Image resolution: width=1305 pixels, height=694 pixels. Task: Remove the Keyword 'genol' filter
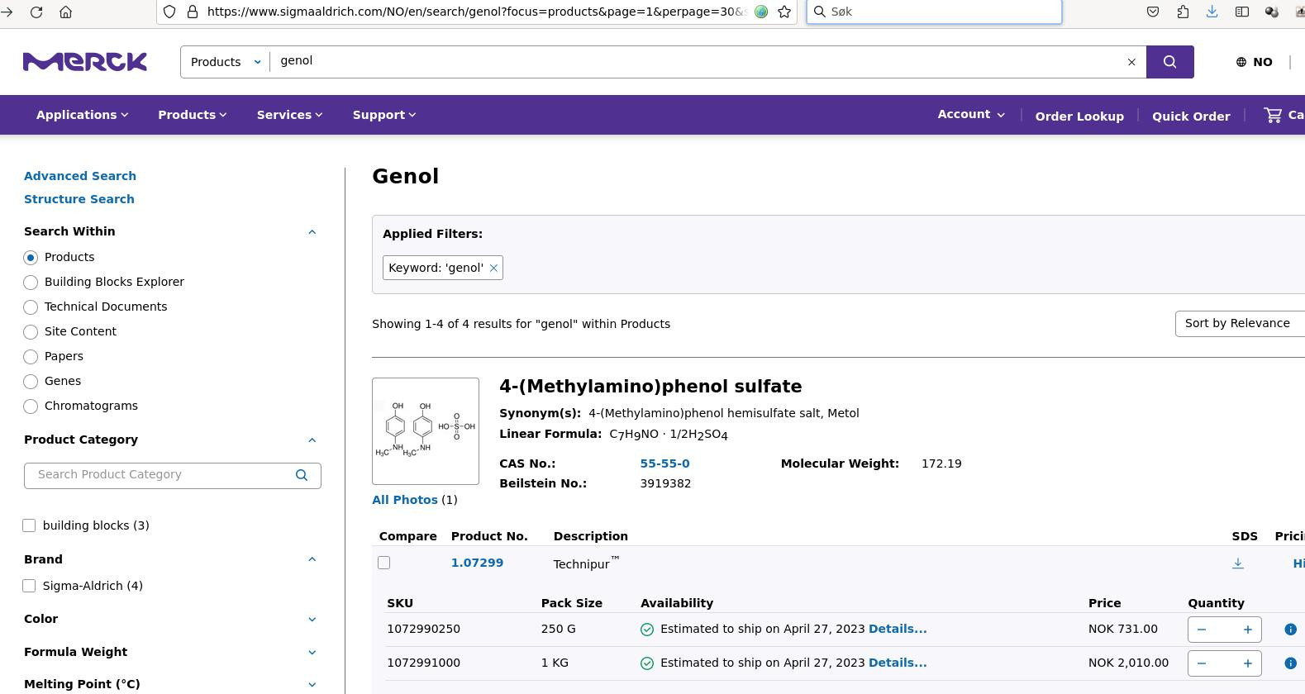pyautogui.click(x=493, y=268)
